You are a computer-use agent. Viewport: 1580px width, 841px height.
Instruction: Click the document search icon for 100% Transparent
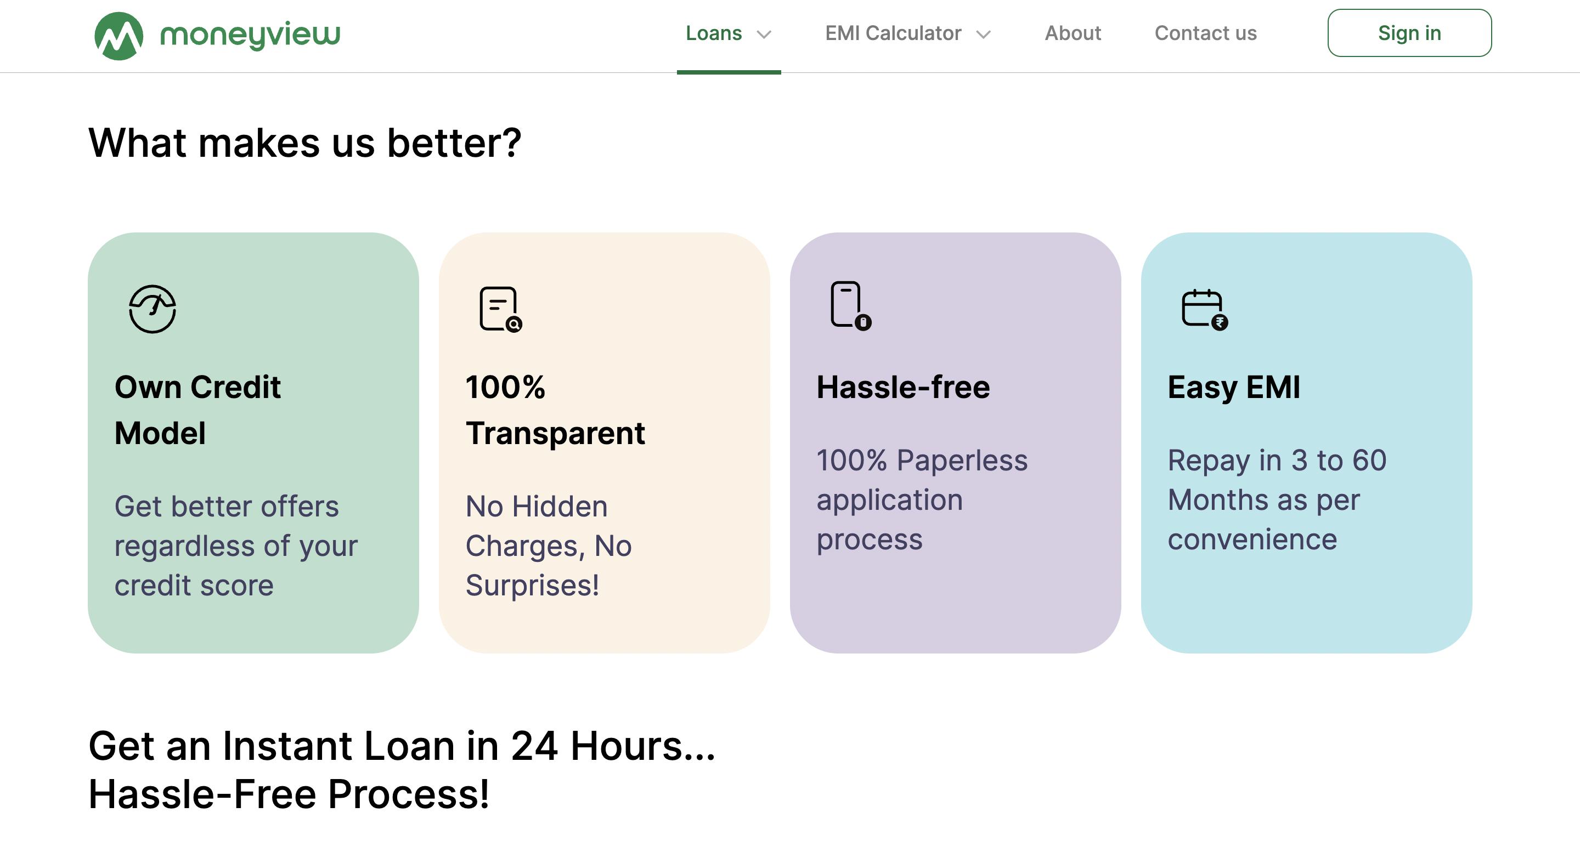click(x=500, y=309)
